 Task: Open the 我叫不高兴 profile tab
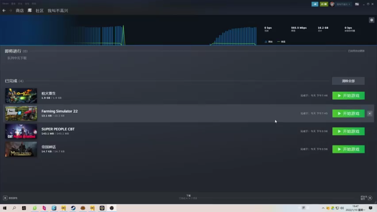point(57,10)
